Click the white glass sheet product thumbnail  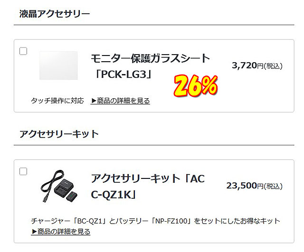58,65
